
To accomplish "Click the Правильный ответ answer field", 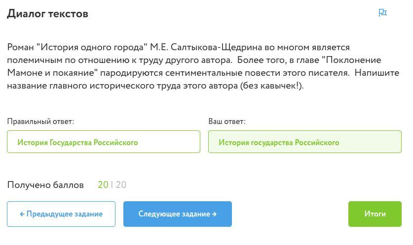I will [104, 142].
